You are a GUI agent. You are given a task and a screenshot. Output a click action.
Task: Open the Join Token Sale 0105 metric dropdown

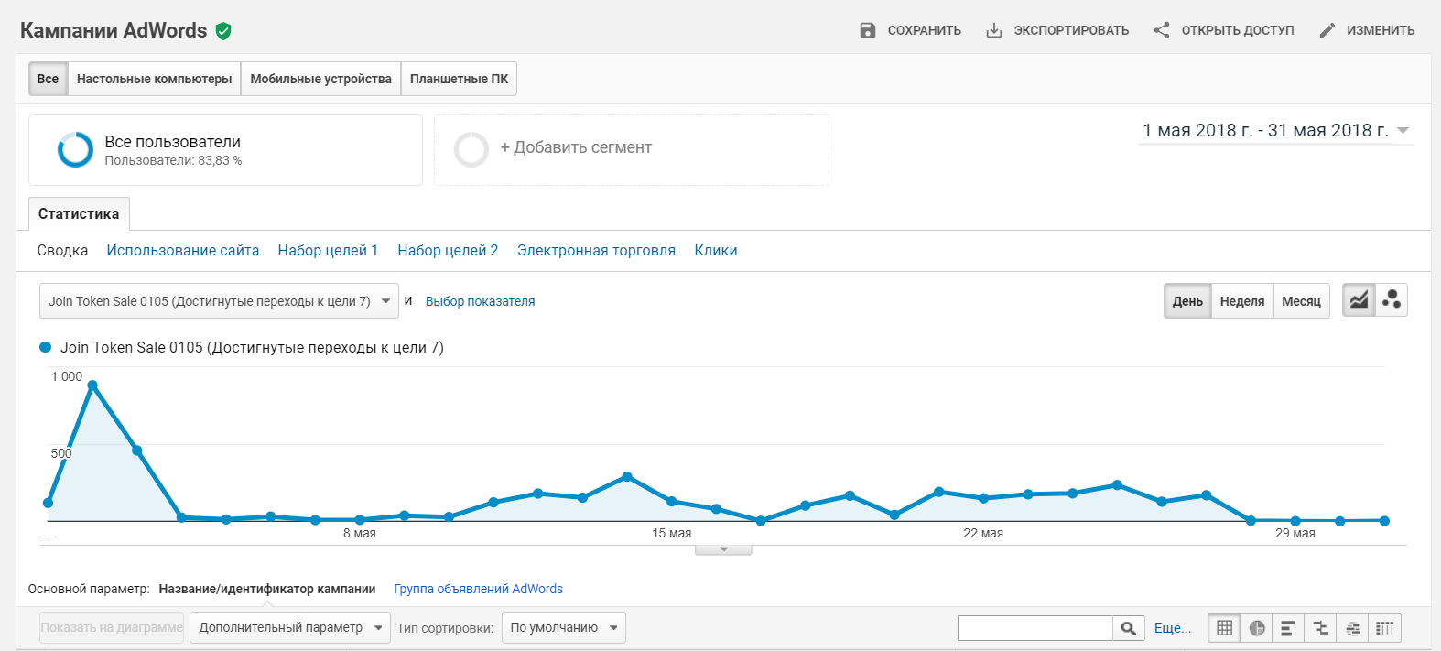[x=219, y=301]
